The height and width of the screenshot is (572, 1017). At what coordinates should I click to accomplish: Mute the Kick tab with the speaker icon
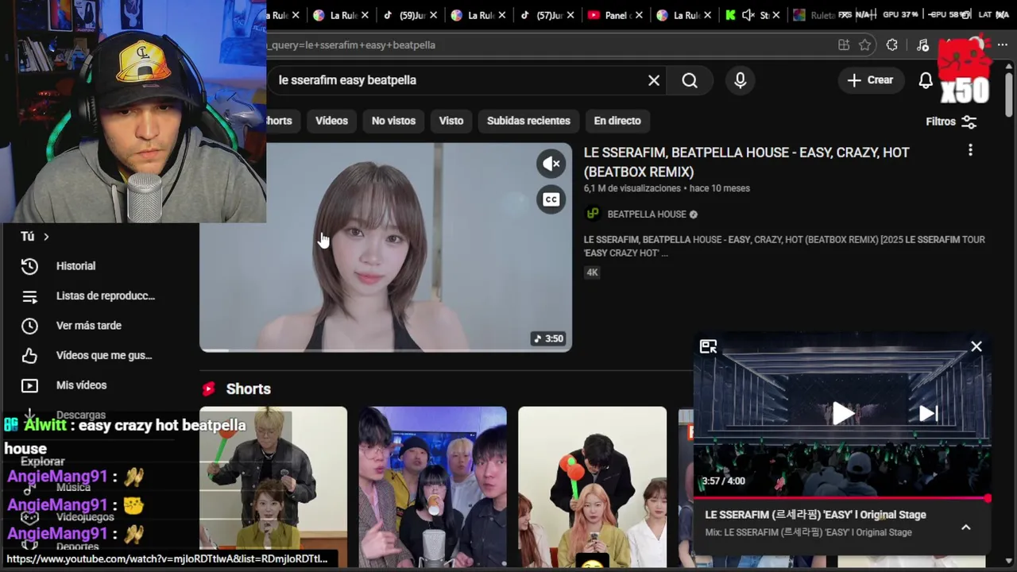[x=748, y=15]
